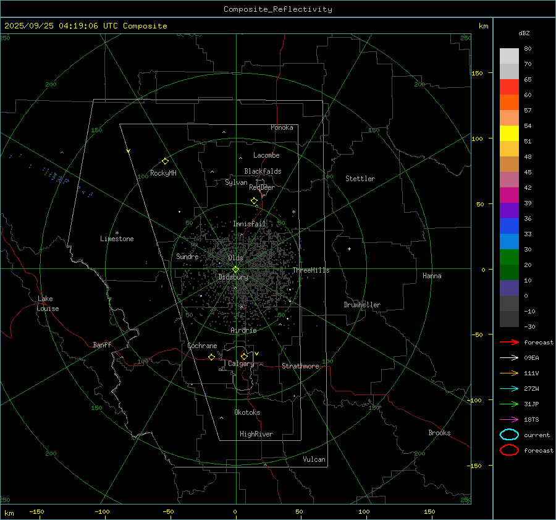
Task: Click the cyan current ellipse legend icon
Action: [509, 435]
